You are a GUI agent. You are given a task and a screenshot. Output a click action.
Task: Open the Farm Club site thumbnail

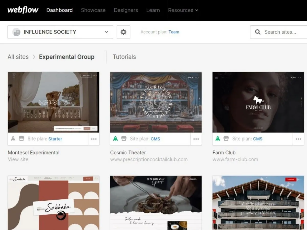coord(258,102)
